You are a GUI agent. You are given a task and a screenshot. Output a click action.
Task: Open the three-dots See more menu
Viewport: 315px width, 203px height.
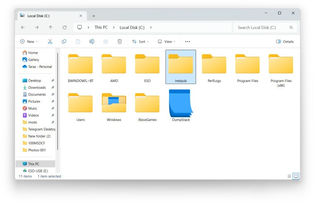coord(187,41)
